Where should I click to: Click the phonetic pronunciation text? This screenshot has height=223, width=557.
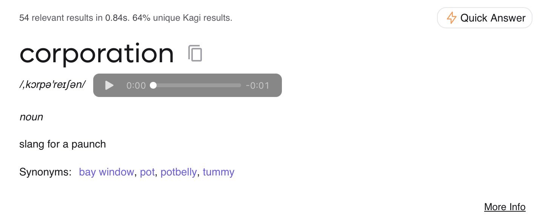52,85
